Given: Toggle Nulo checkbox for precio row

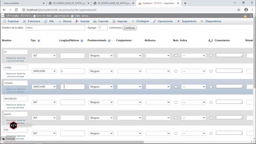Looking at the screenshot, I should 176,118.
